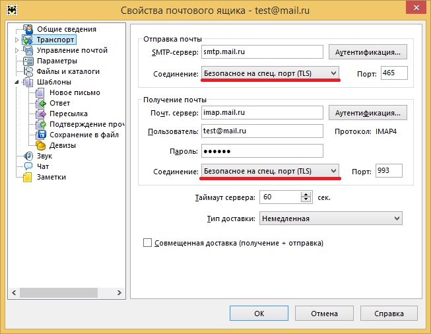Click the tree horizontal scrollbar thumb
This screenshot has height=334, width=431.
(x=59, y=293)
